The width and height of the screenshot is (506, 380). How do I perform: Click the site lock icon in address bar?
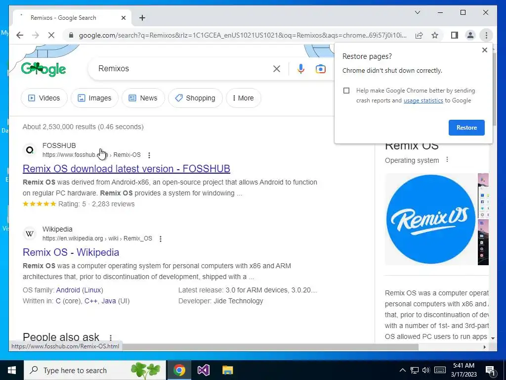(x=71, y=35)
